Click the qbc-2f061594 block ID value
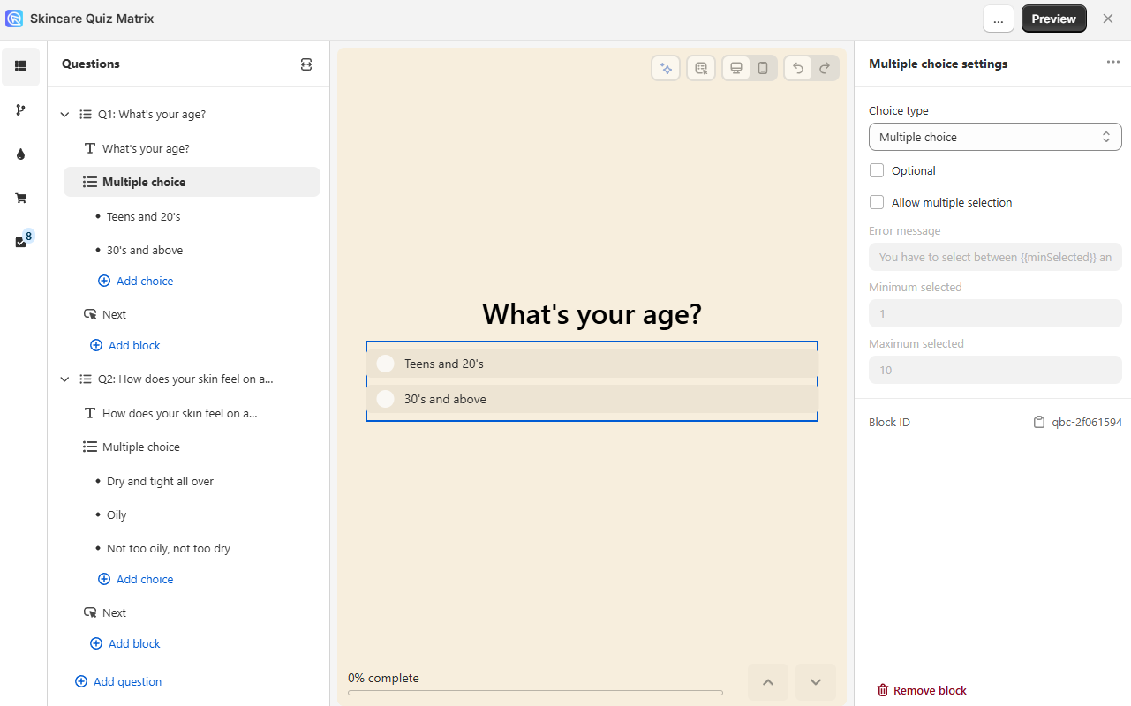Screen dimensions: 1131x706 coord(1087,423)
